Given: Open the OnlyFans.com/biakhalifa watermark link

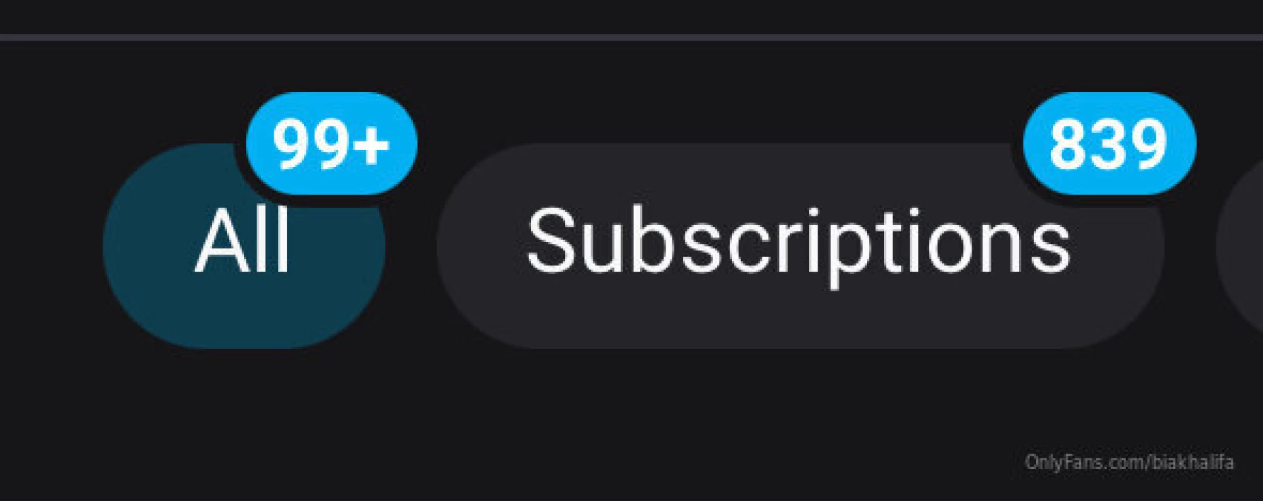Looking at the screenshot, I should tap(1129, 462).
